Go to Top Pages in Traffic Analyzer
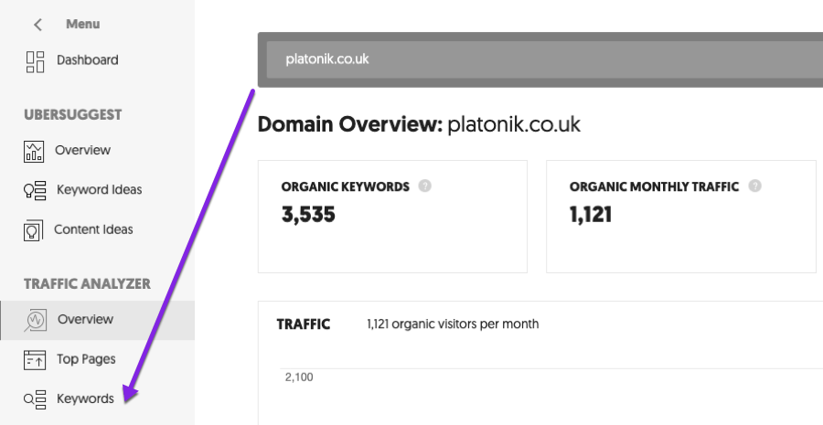The width and height of the screenshot is (823, 425). point(86,359)
